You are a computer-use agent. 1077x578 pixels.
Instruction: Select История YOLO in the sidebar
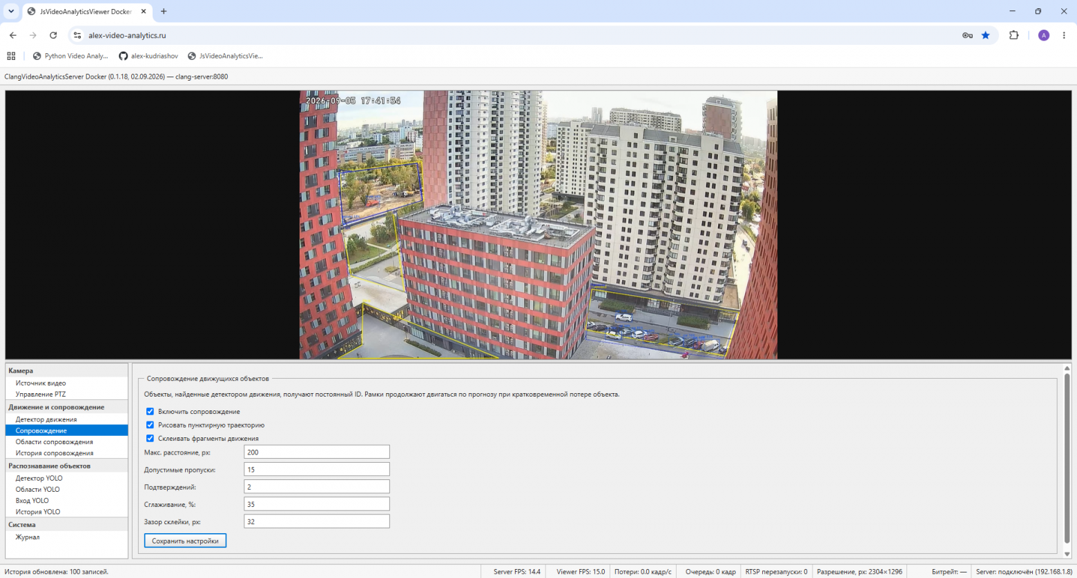click(66, 512)
